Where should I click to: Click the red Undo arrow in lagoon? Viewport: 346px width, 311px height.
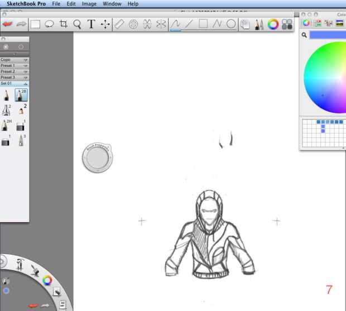pos(33,306)
